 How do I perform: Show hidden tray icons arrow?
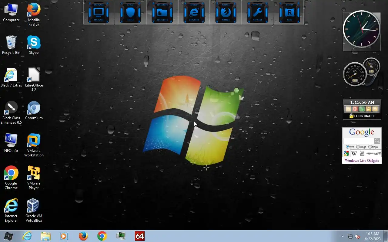(x=343, y=236)
